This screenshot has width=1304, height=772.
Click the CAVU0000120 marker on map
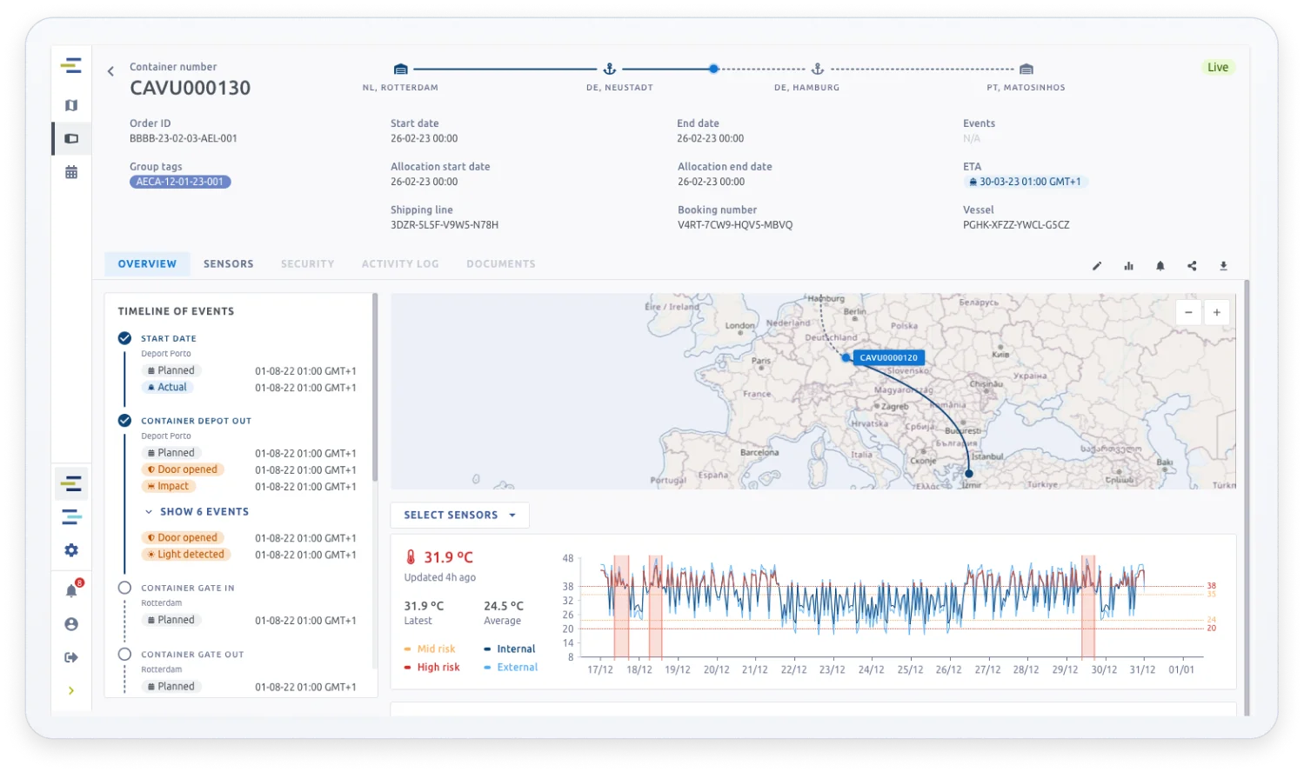pos(888,357)
